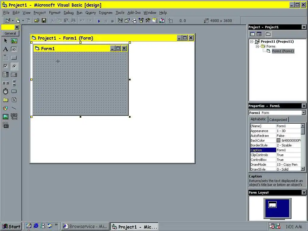Open the Diagram menu
Viewport: 308px width, 231px height.
[x=106, y=13]
